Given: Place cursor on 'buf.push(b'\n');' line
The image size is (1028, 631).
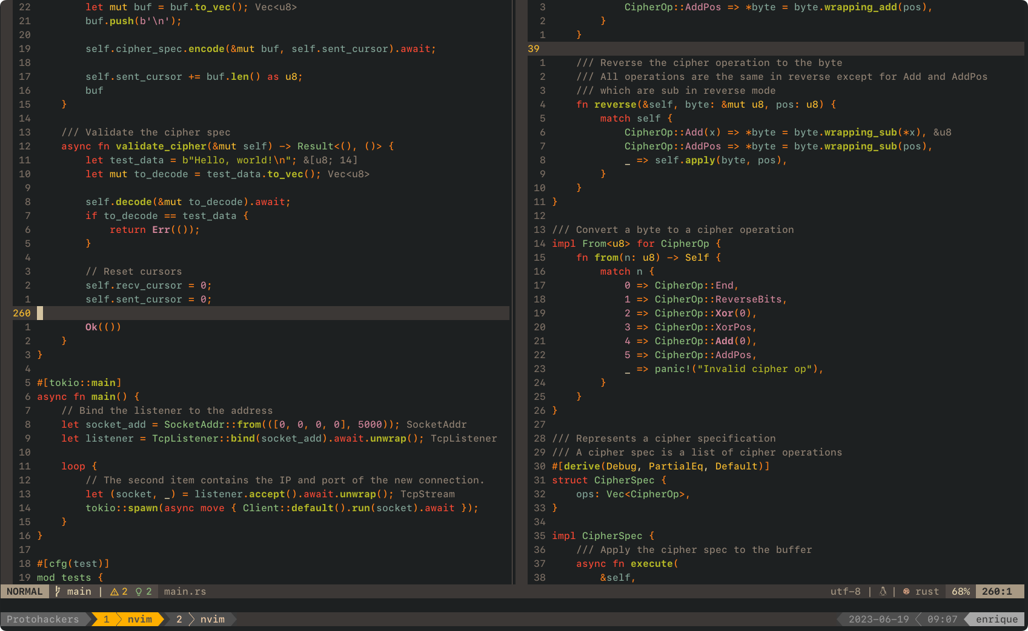Looking at the screenshot, I should coord(133,21).
